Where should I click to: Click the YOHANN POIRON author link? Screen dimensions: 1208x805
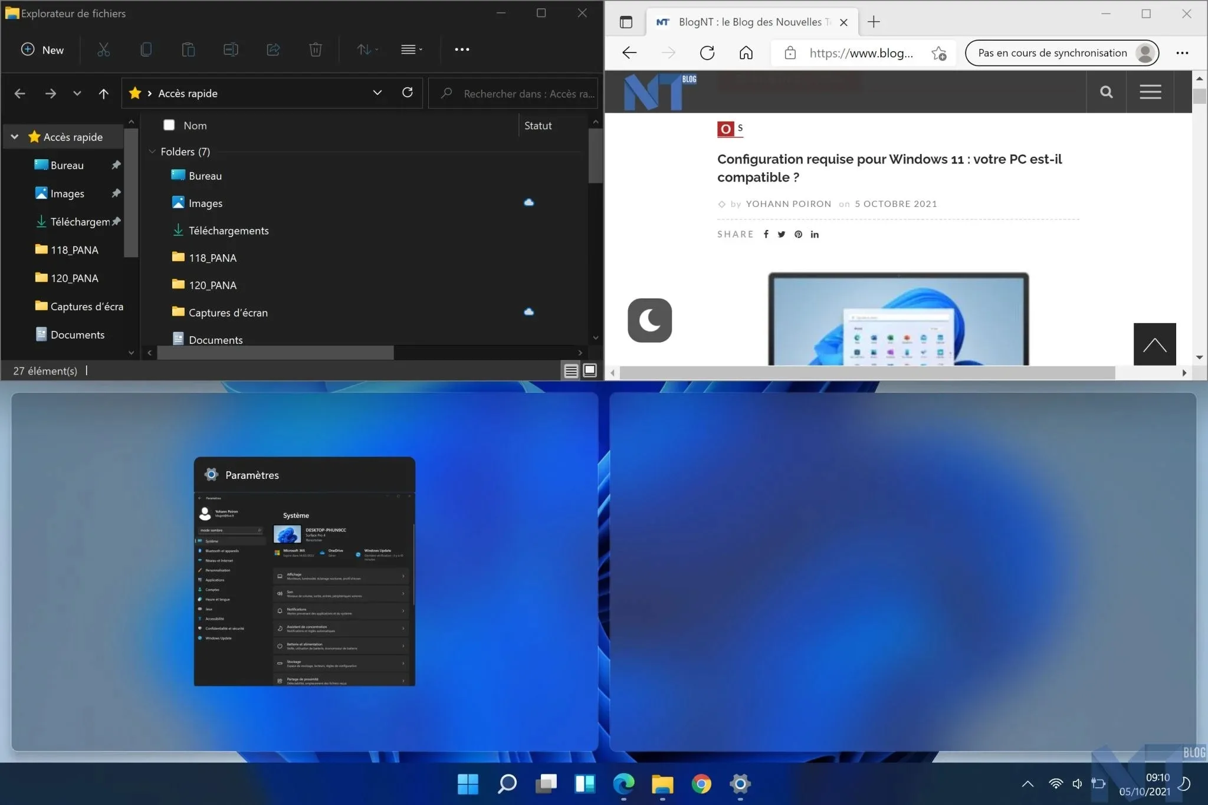point(788,204)
